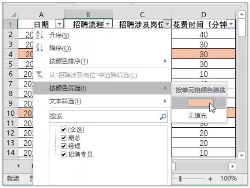This screenshot has width=250, height=188.
Task: Open the 花费时间 filter dropdown
Action: click(231, 24)
